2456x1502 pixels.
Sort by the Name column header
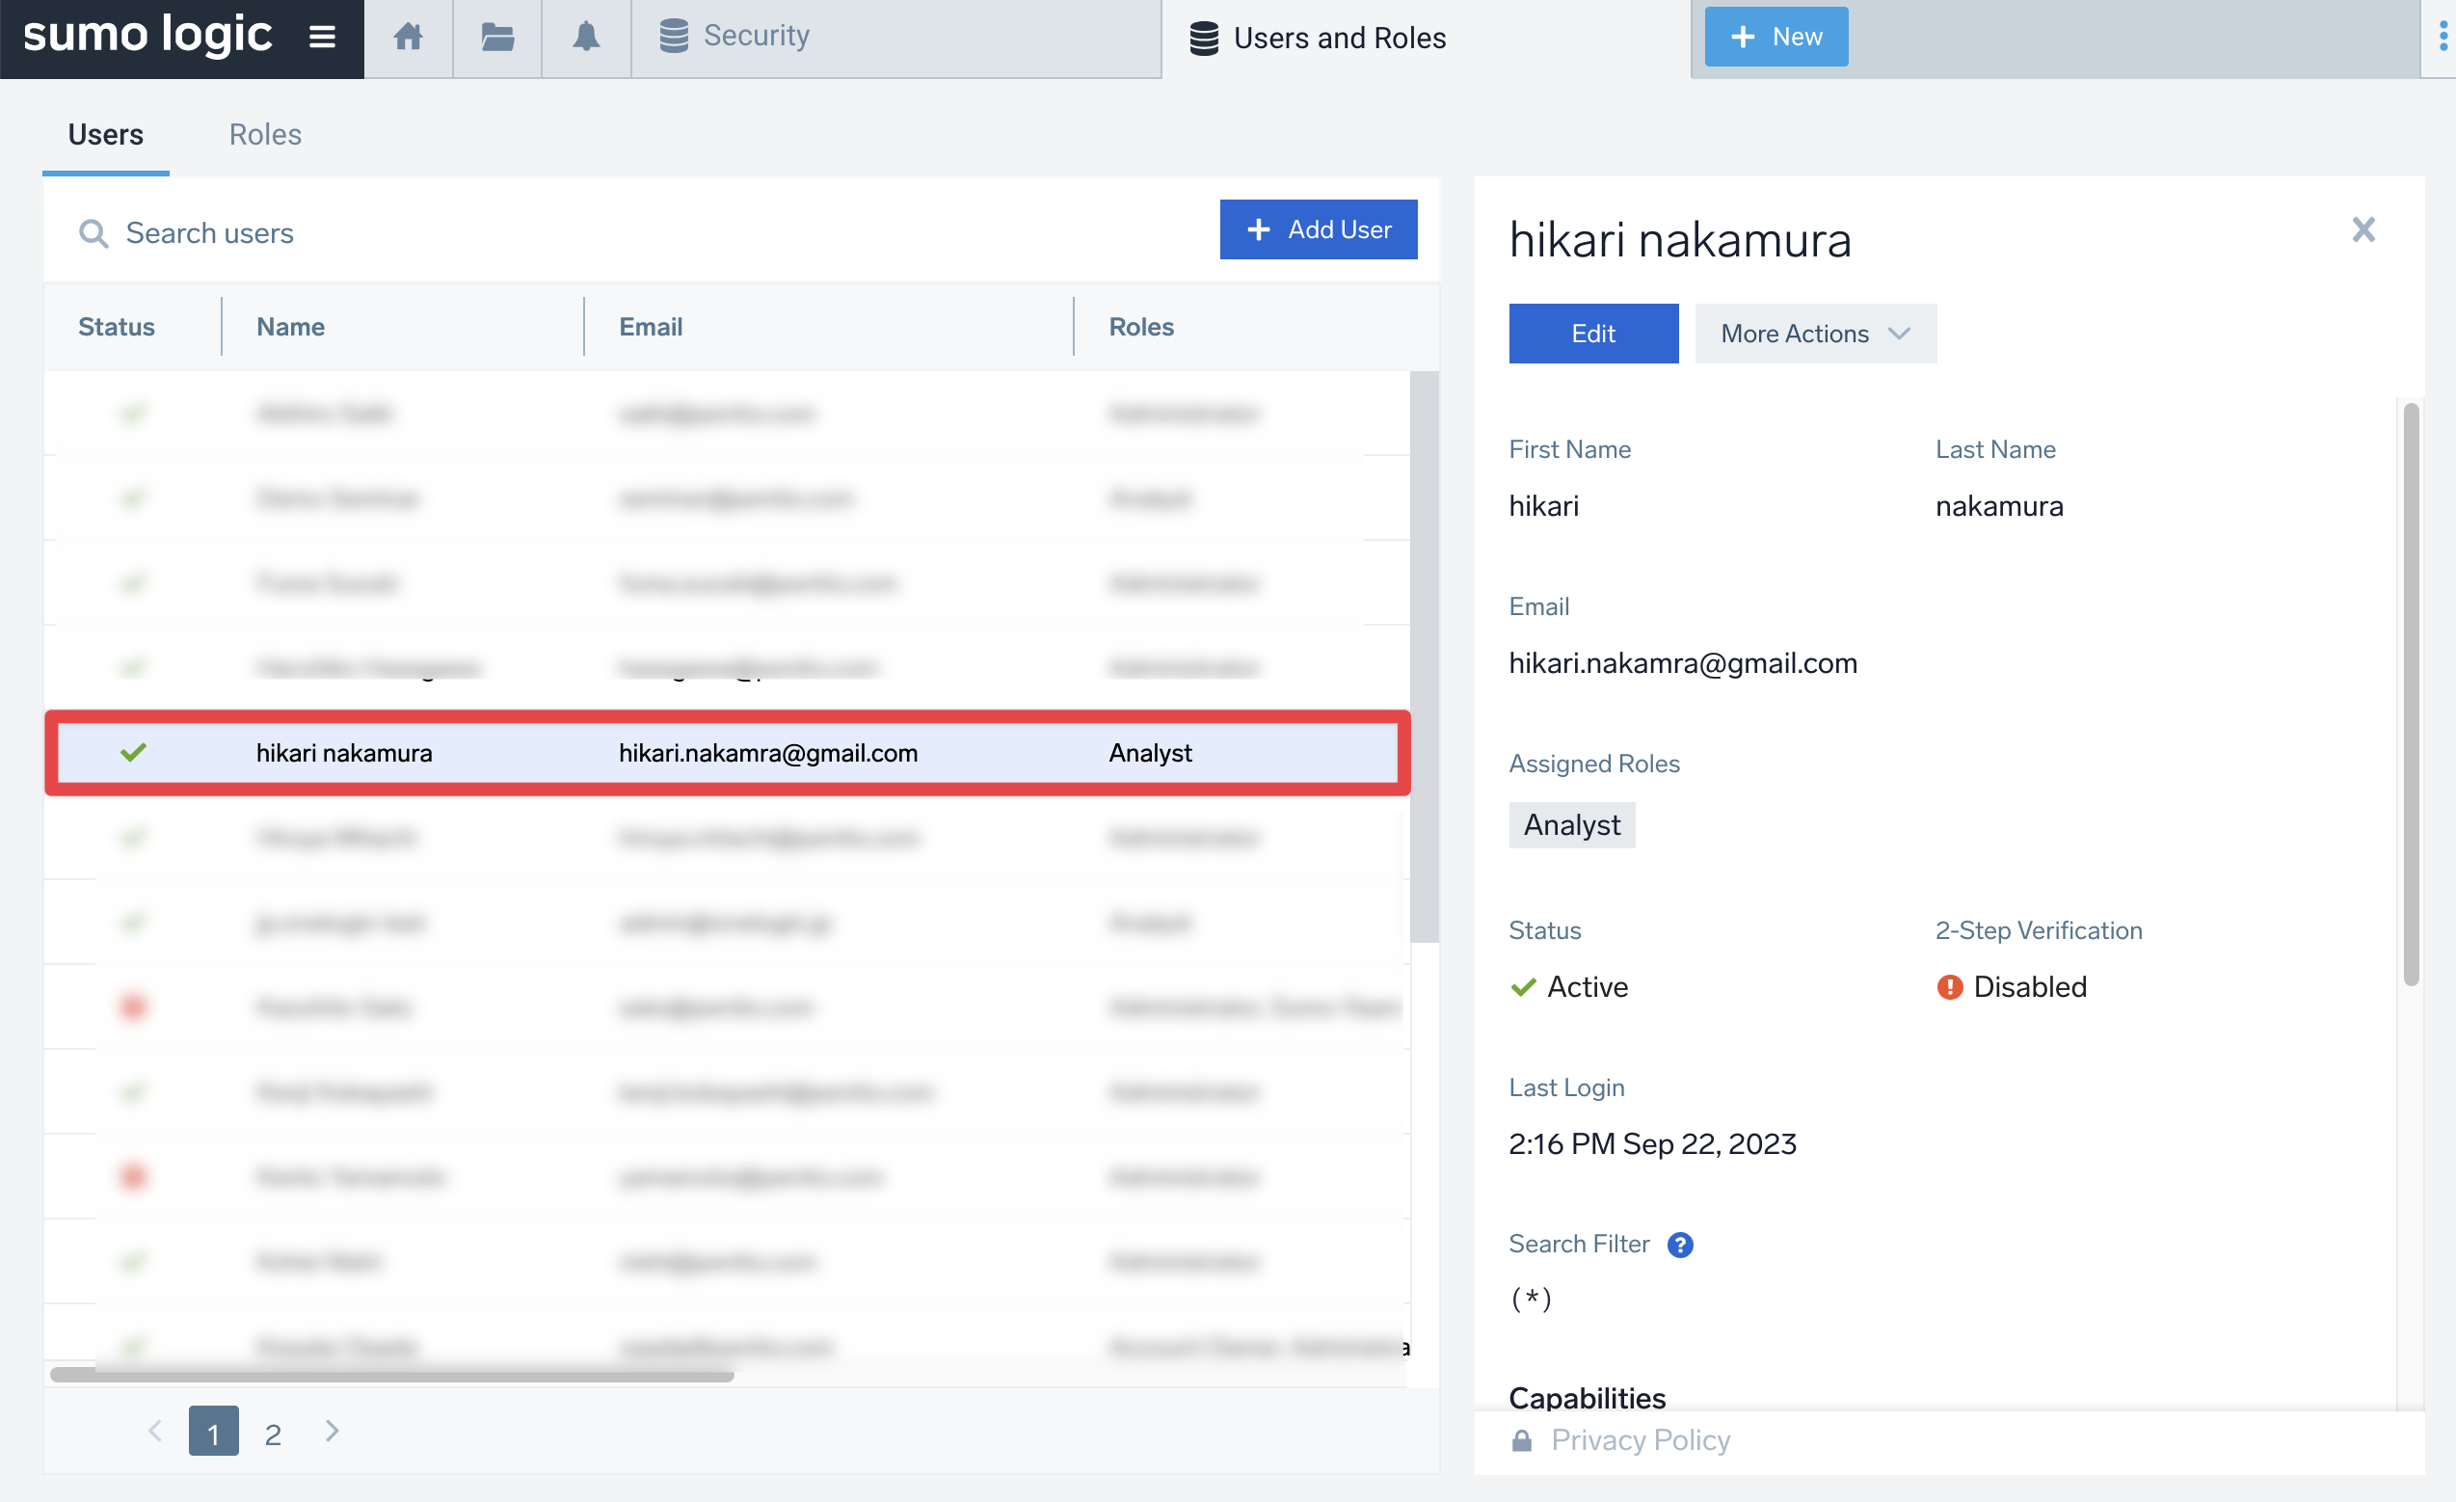point(290,327)
